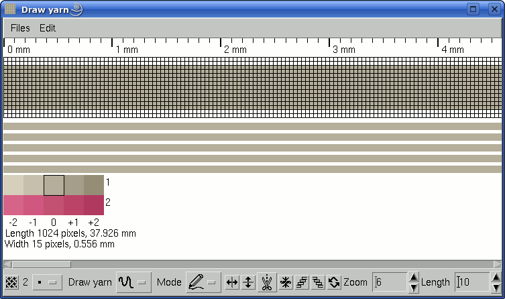Viewport: 505px width, 299px height.
Task: Click the '3 mm' ruler label
Action: tap(344, 50)
